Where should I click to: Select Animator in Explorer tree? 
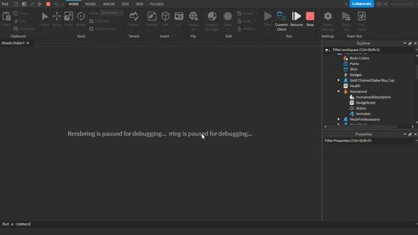pos(363,114)
